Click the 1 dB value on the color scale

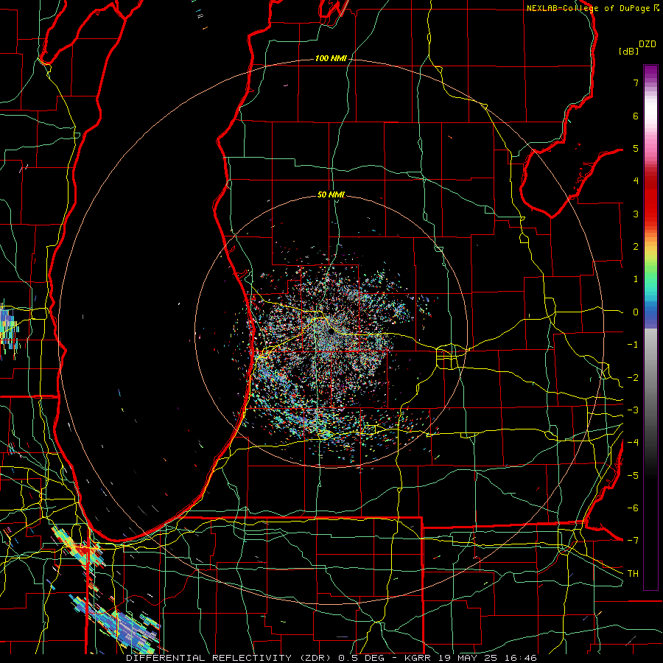tap(636, 279)
